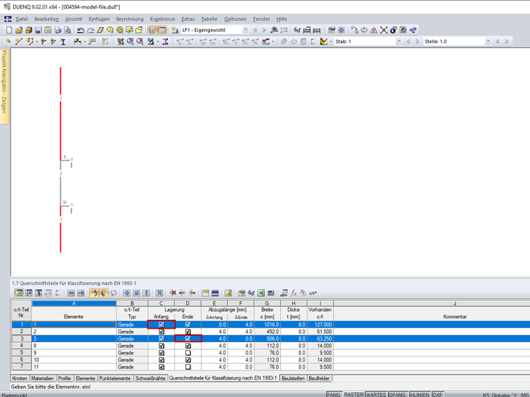The image size is (530, 397).
Task: Select table row header 5
Action: [22, 353]
